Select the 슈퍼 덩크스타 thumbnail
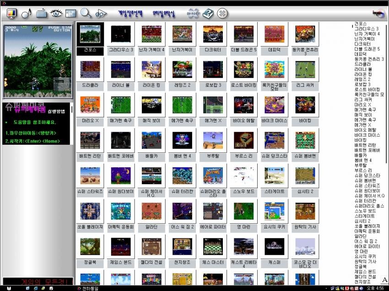Screen dimensions: 389x291 pos(275,140)
